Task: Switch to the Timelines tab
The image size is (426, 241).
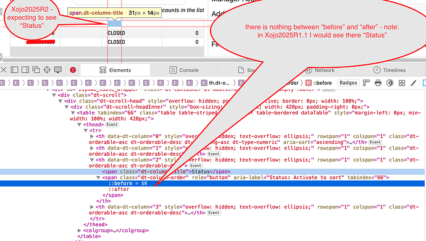Action: (x=390, y=70)
